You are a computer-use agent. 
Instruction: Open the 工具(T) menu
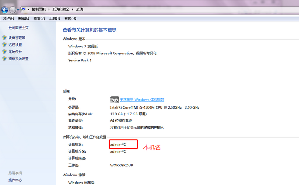(x=54, y=18)
